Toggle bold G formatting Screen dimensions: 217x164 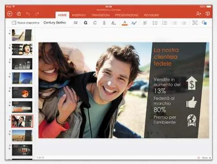click(x=86, y=23)
